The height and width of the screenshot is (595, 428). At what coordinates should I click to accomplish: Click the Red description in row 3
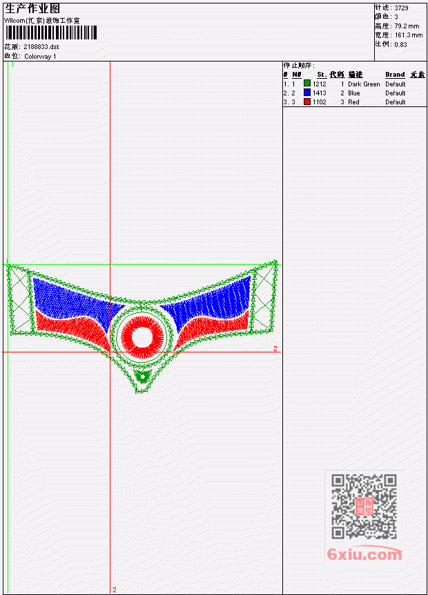coord(353,102)
